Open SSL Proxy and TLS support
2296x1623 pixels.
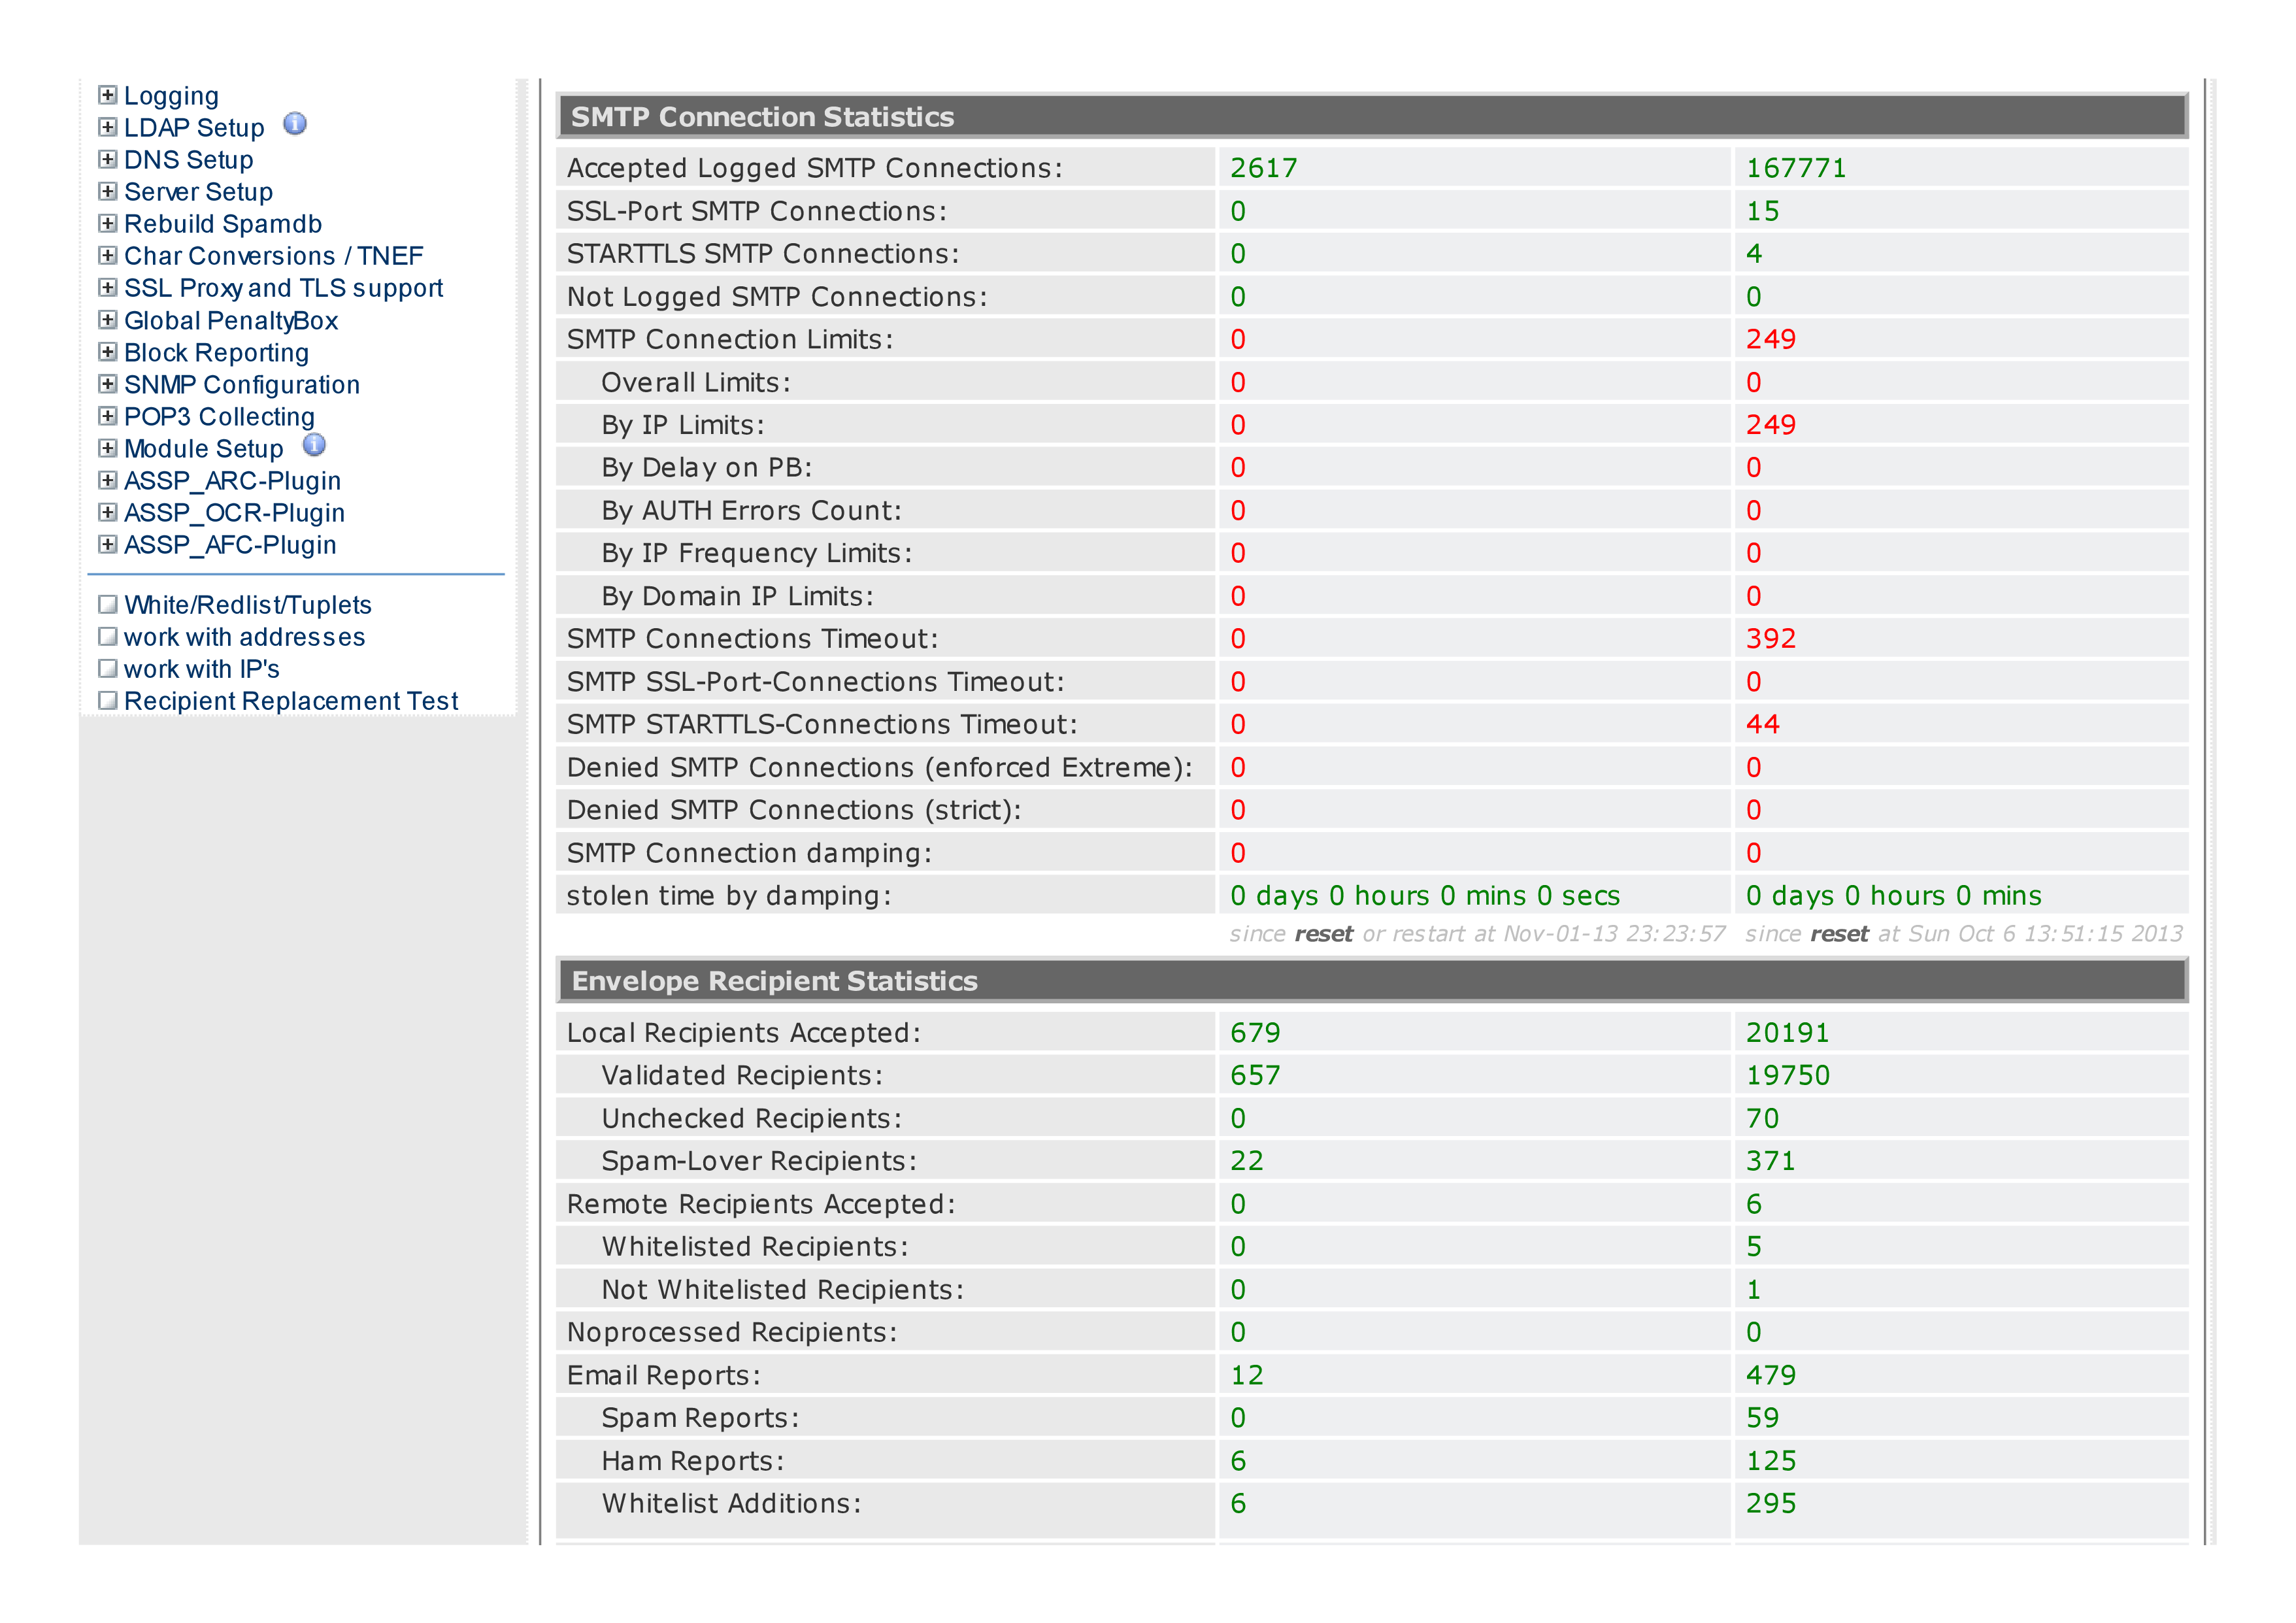(283, 288)
